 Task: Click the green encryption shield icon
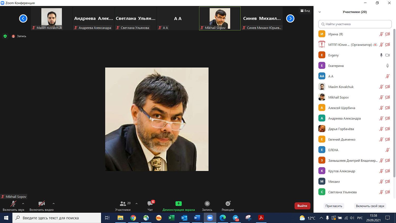[x=5, y=36]
